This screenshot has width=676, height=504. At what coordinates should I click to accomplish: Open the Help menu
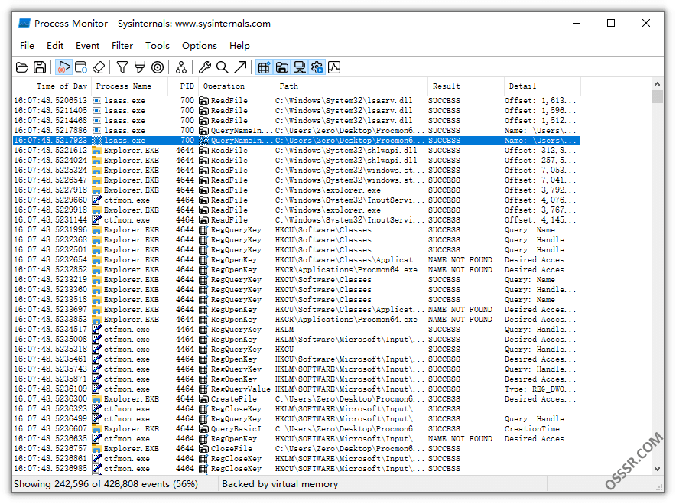tap(239, 46)
